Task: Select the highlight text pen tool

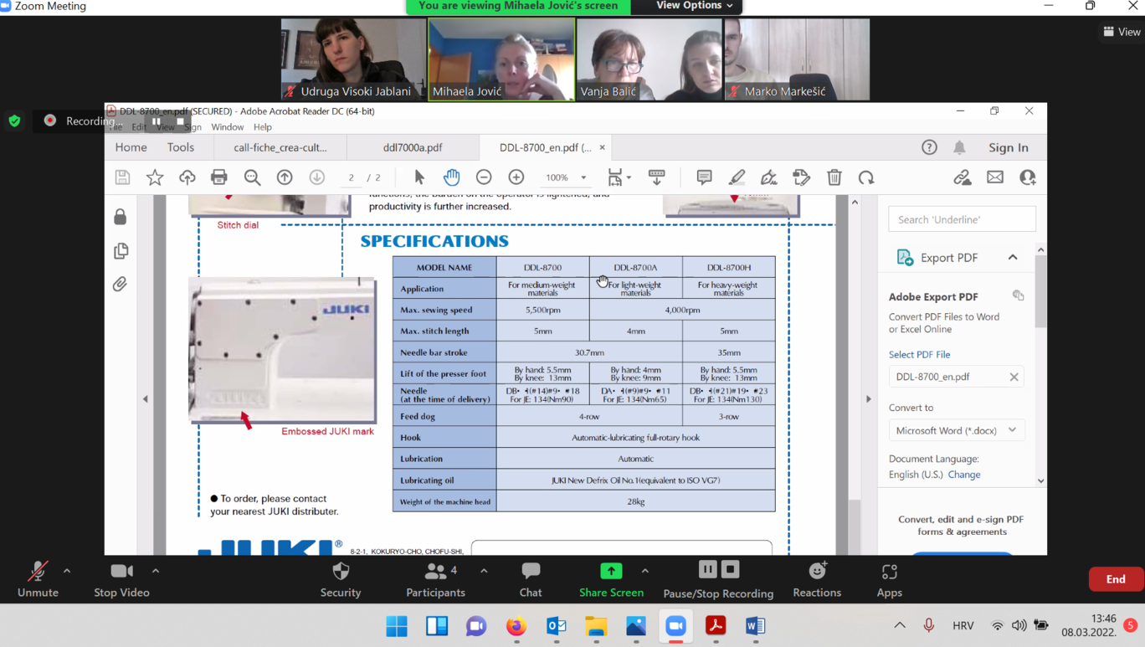Action: pyautogui.click(x=737, y=177)
